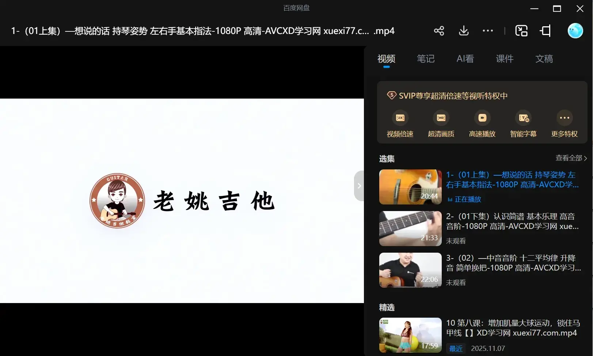
Task: Switch to the 笔记 tab
Action: coord(425,59)
